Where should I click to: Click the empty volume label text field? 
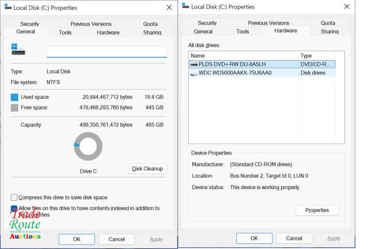coord(107,52)
